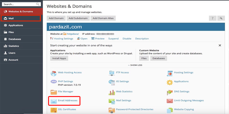Select Databases in the sidebar menu

click(14, 39)
